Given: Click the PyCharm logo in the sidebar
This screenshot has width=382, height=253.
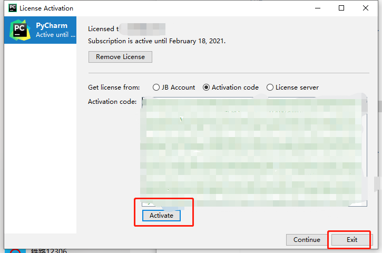Looking at the screenshot, I should 20,30.
